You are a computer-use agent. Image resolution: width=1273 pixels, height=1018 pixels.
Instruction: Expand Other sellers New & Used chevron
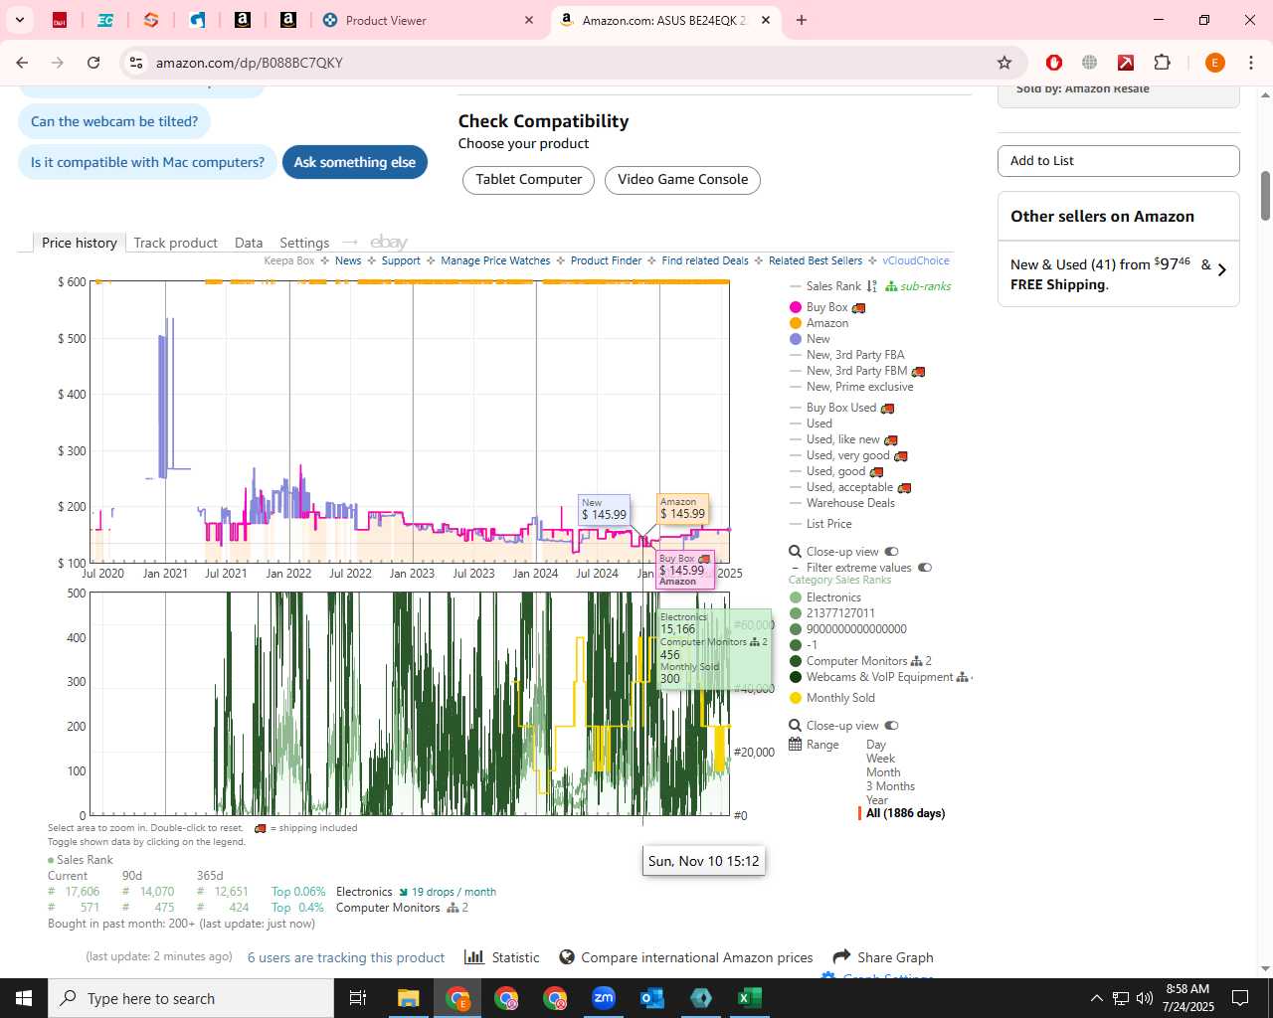[x=1222, y=270]
